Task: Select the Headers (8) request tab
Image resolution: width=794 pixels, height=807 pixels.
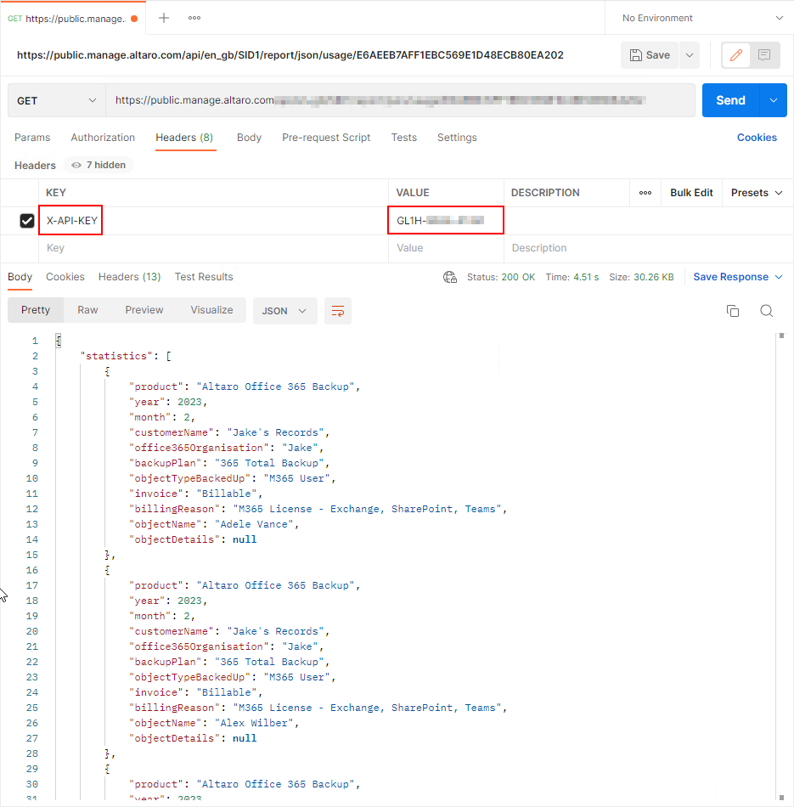Action: click(x=184, y=138)
